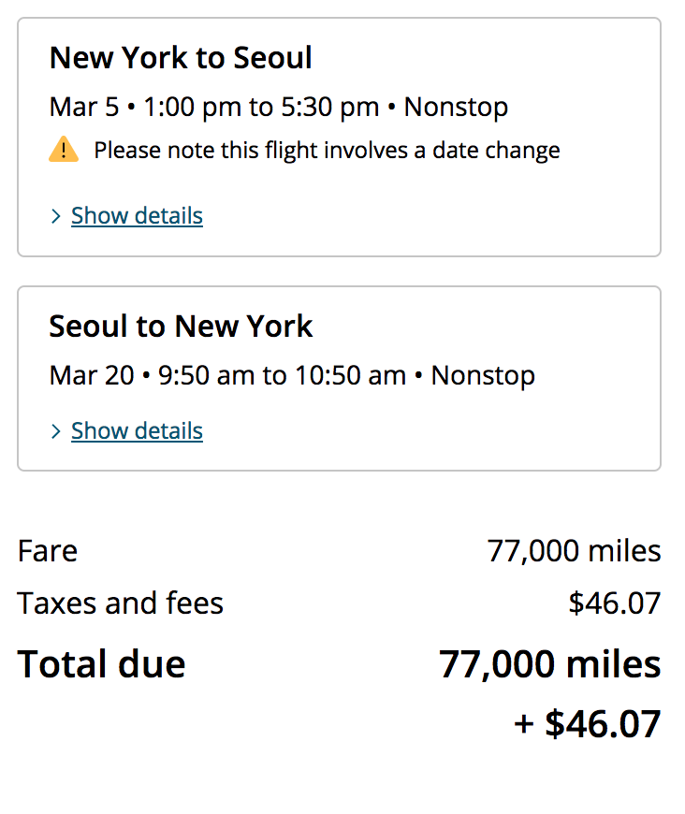685x814 pixels.
Task: Click the Mar 5 departure time line
Action: coord(278,108)
